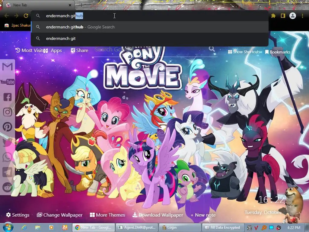
Task: Open the Chrome profile avatar
Action: pos(293,16)
